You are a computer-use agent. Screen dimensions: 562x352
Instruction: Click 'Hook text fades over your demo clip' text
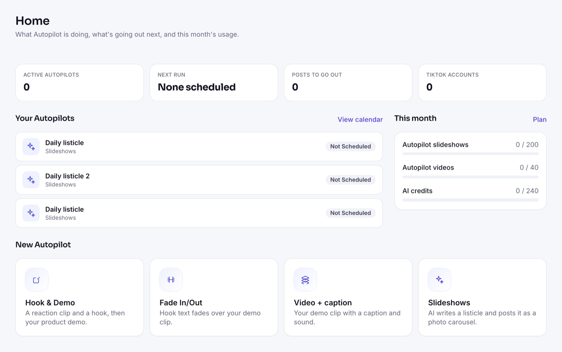(210, 318)
